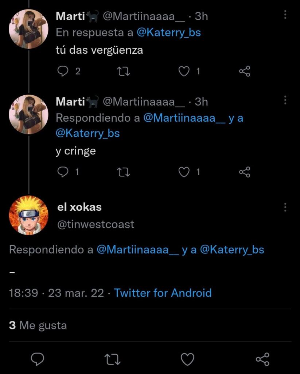This screenshot has height=374, width=300.
Task: Share the 'tú das vergüenza' tweet
Action: click(245, 71)
